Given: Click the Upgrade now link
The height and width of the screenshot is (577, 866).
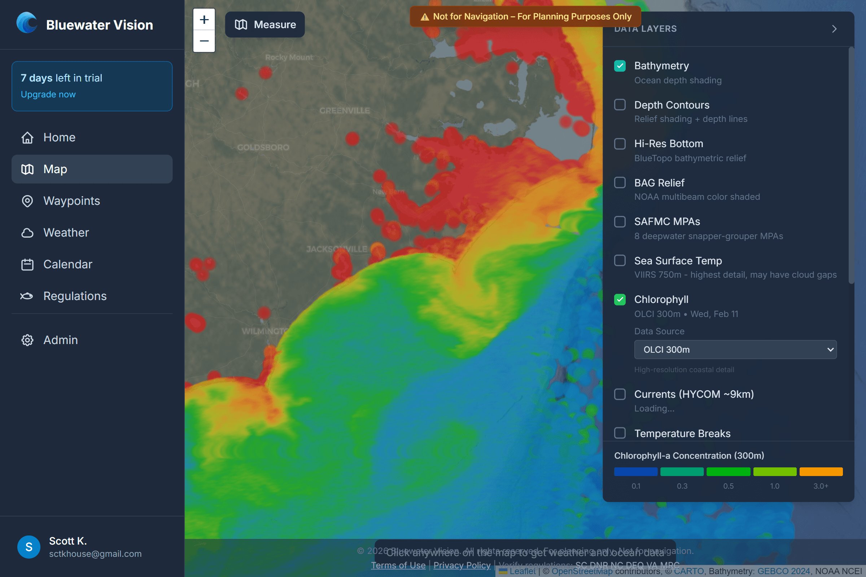Looking at the screenshot, I should pyautogui.click(x=48, y=94).
